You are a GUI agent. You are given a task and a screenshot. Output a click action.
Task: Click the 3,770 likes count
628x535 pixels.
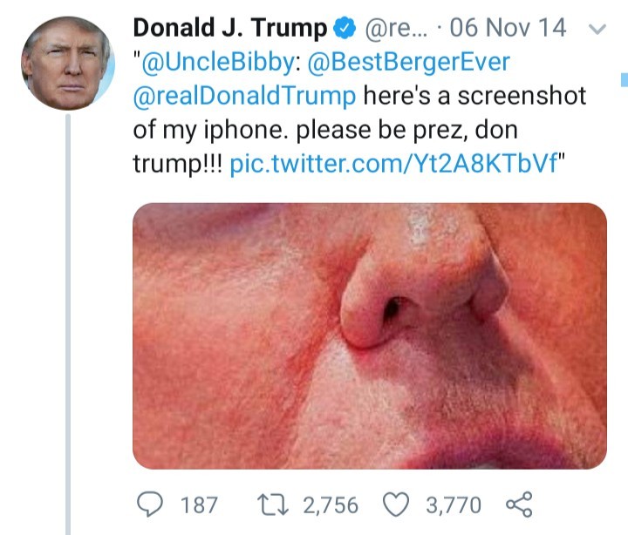tap(453, 505)
